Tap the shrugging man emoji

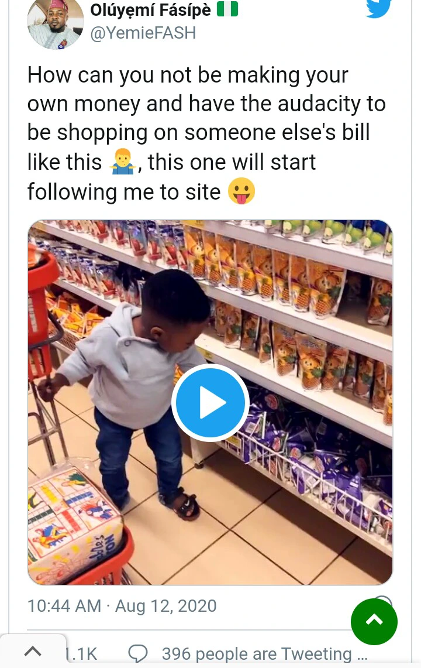123,162
